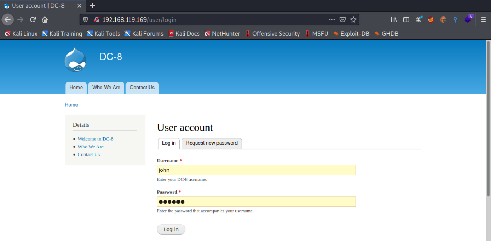Click the Username input field
The width and height of the screenshot is (491, 241).
256,170
